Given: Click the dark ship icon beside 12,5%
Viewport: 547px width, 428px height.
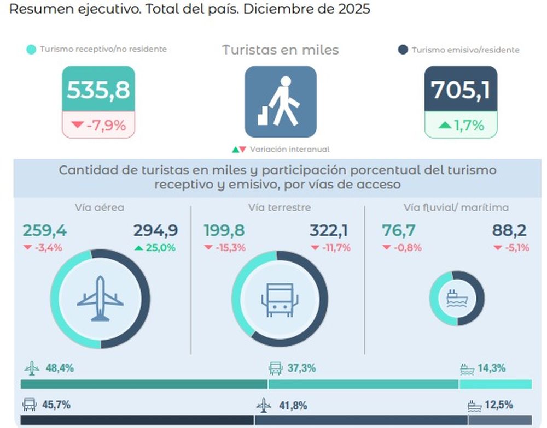Looking at the screenshot, I should (474, 406).
